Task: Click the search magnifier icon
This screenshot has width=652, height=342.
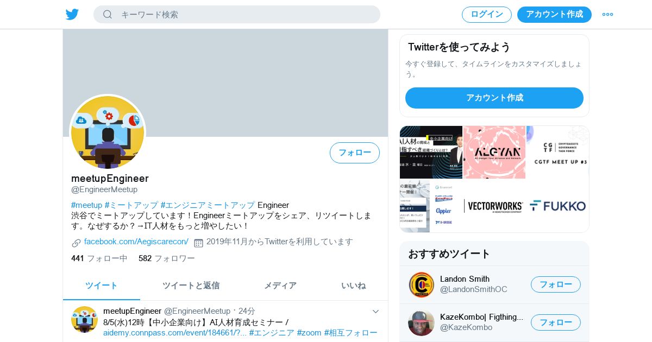Action: pyautogui.click(x=108, y=15)
